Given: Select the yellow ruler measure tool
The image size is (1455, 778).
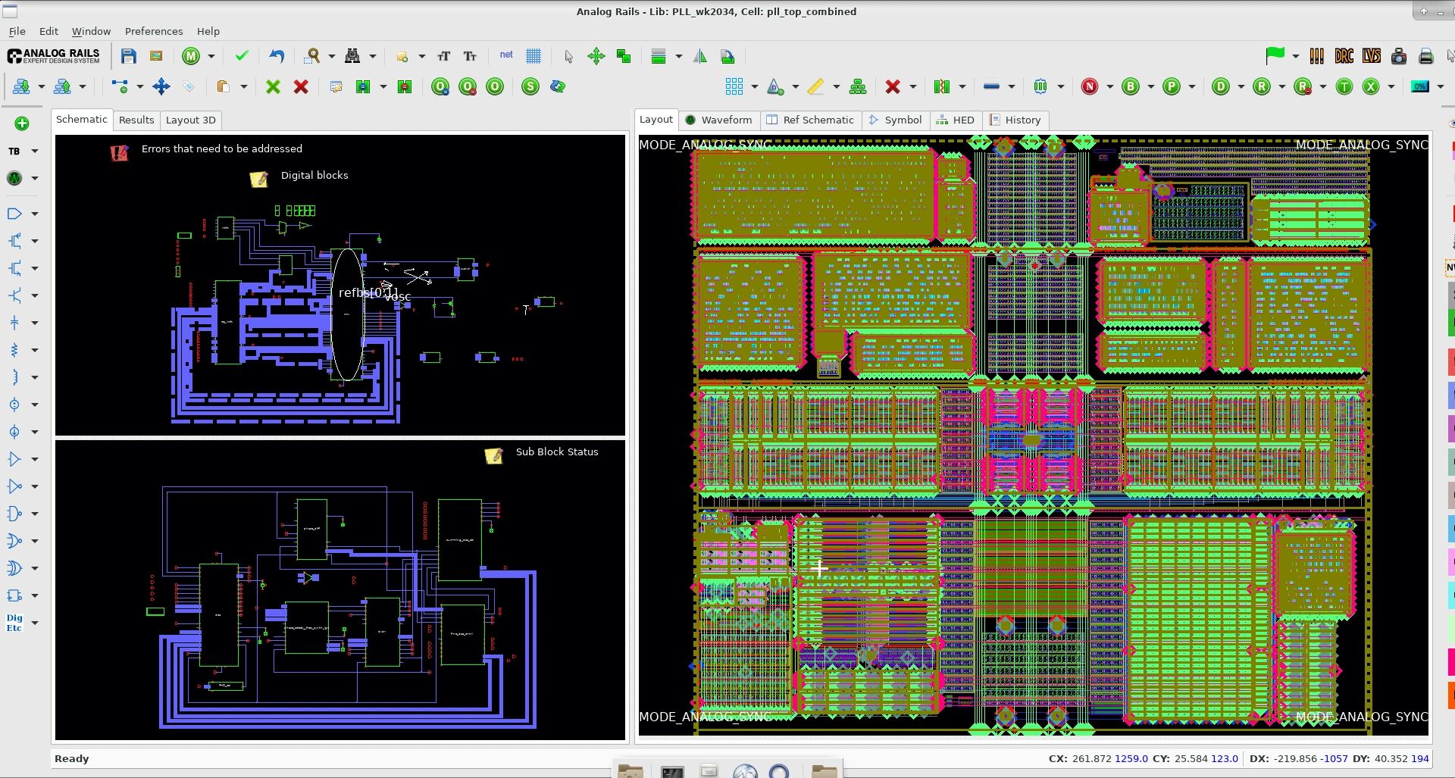Looking at the screenshot, I should pos(815,86).
